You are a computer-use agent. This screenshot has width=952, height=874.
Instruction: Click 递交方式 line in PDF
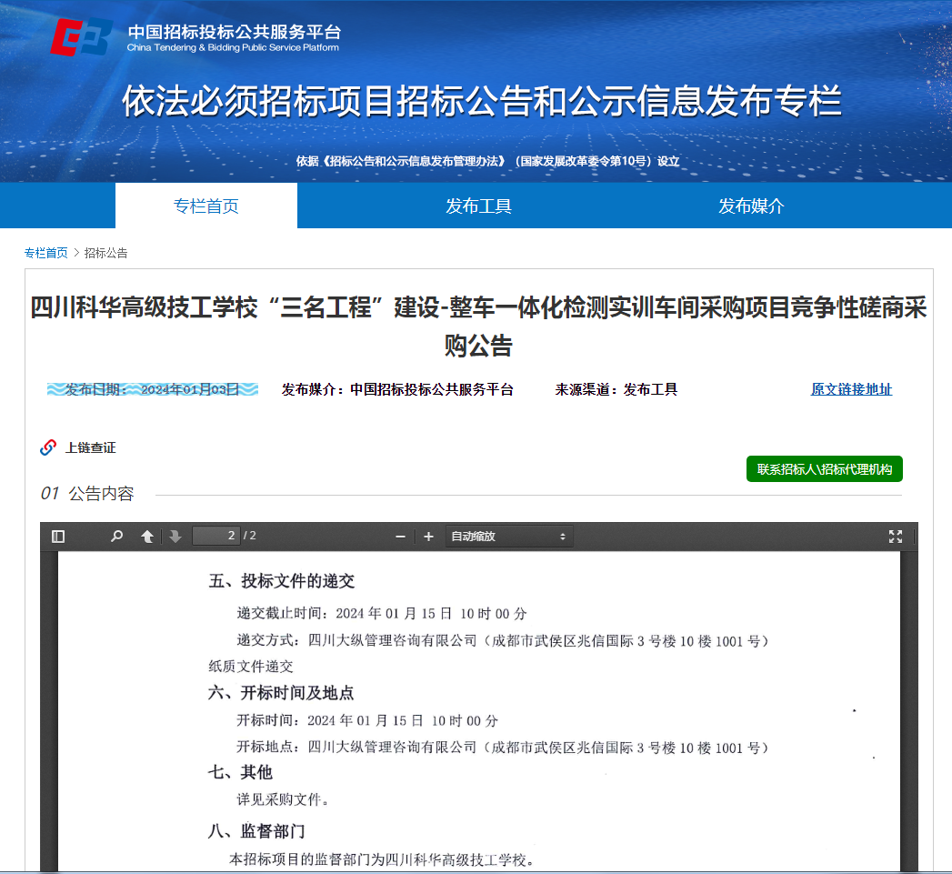(503, 641)
